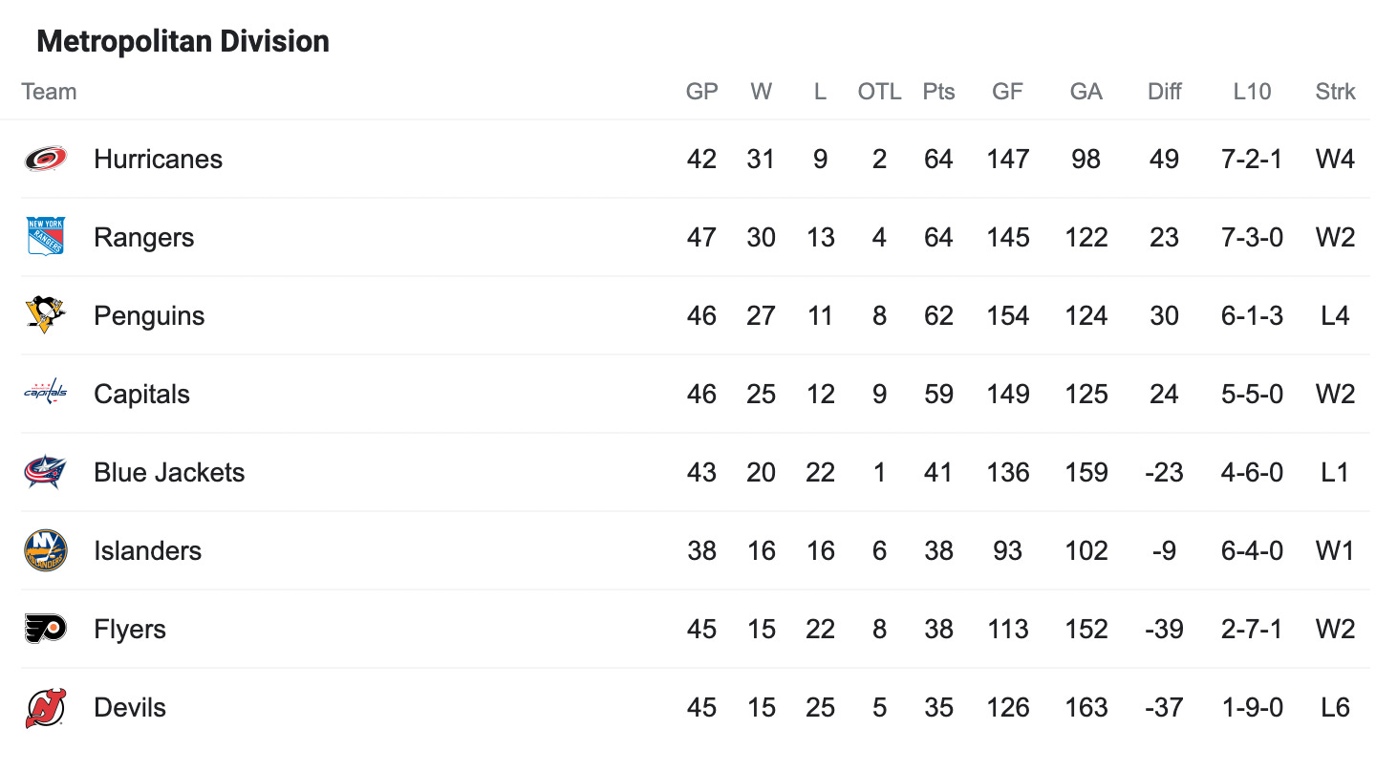Go to the Penguins team page
Image resolution: width=1376 pixels, height=772 pixels.
(149, 316)
